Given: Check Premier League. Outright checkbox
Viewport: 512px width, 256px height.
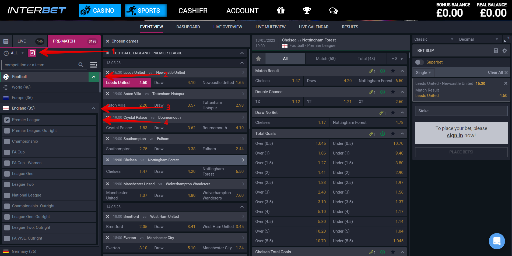Looking at the screenshot, I should [x=7, y=131].
